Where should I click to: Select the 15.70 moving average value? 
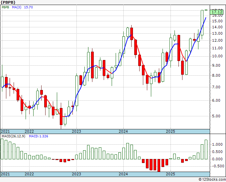point(28,7)
